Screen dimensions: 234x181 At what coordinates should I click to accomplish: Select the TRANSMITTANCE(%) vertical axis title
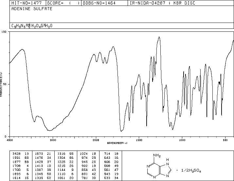(1, 84)
